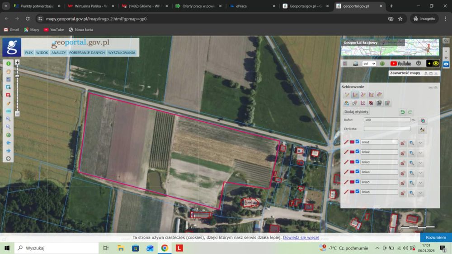The height and width of the screenshot is (254, 452).
Task: Click the name field of linia5
Action: (x=379, y=182)
